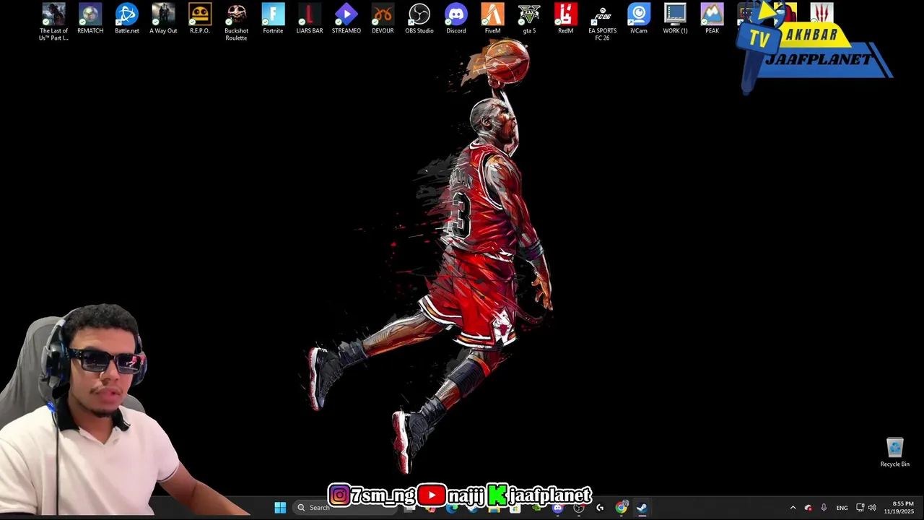Open the volume control in the tray

[872, 508]
